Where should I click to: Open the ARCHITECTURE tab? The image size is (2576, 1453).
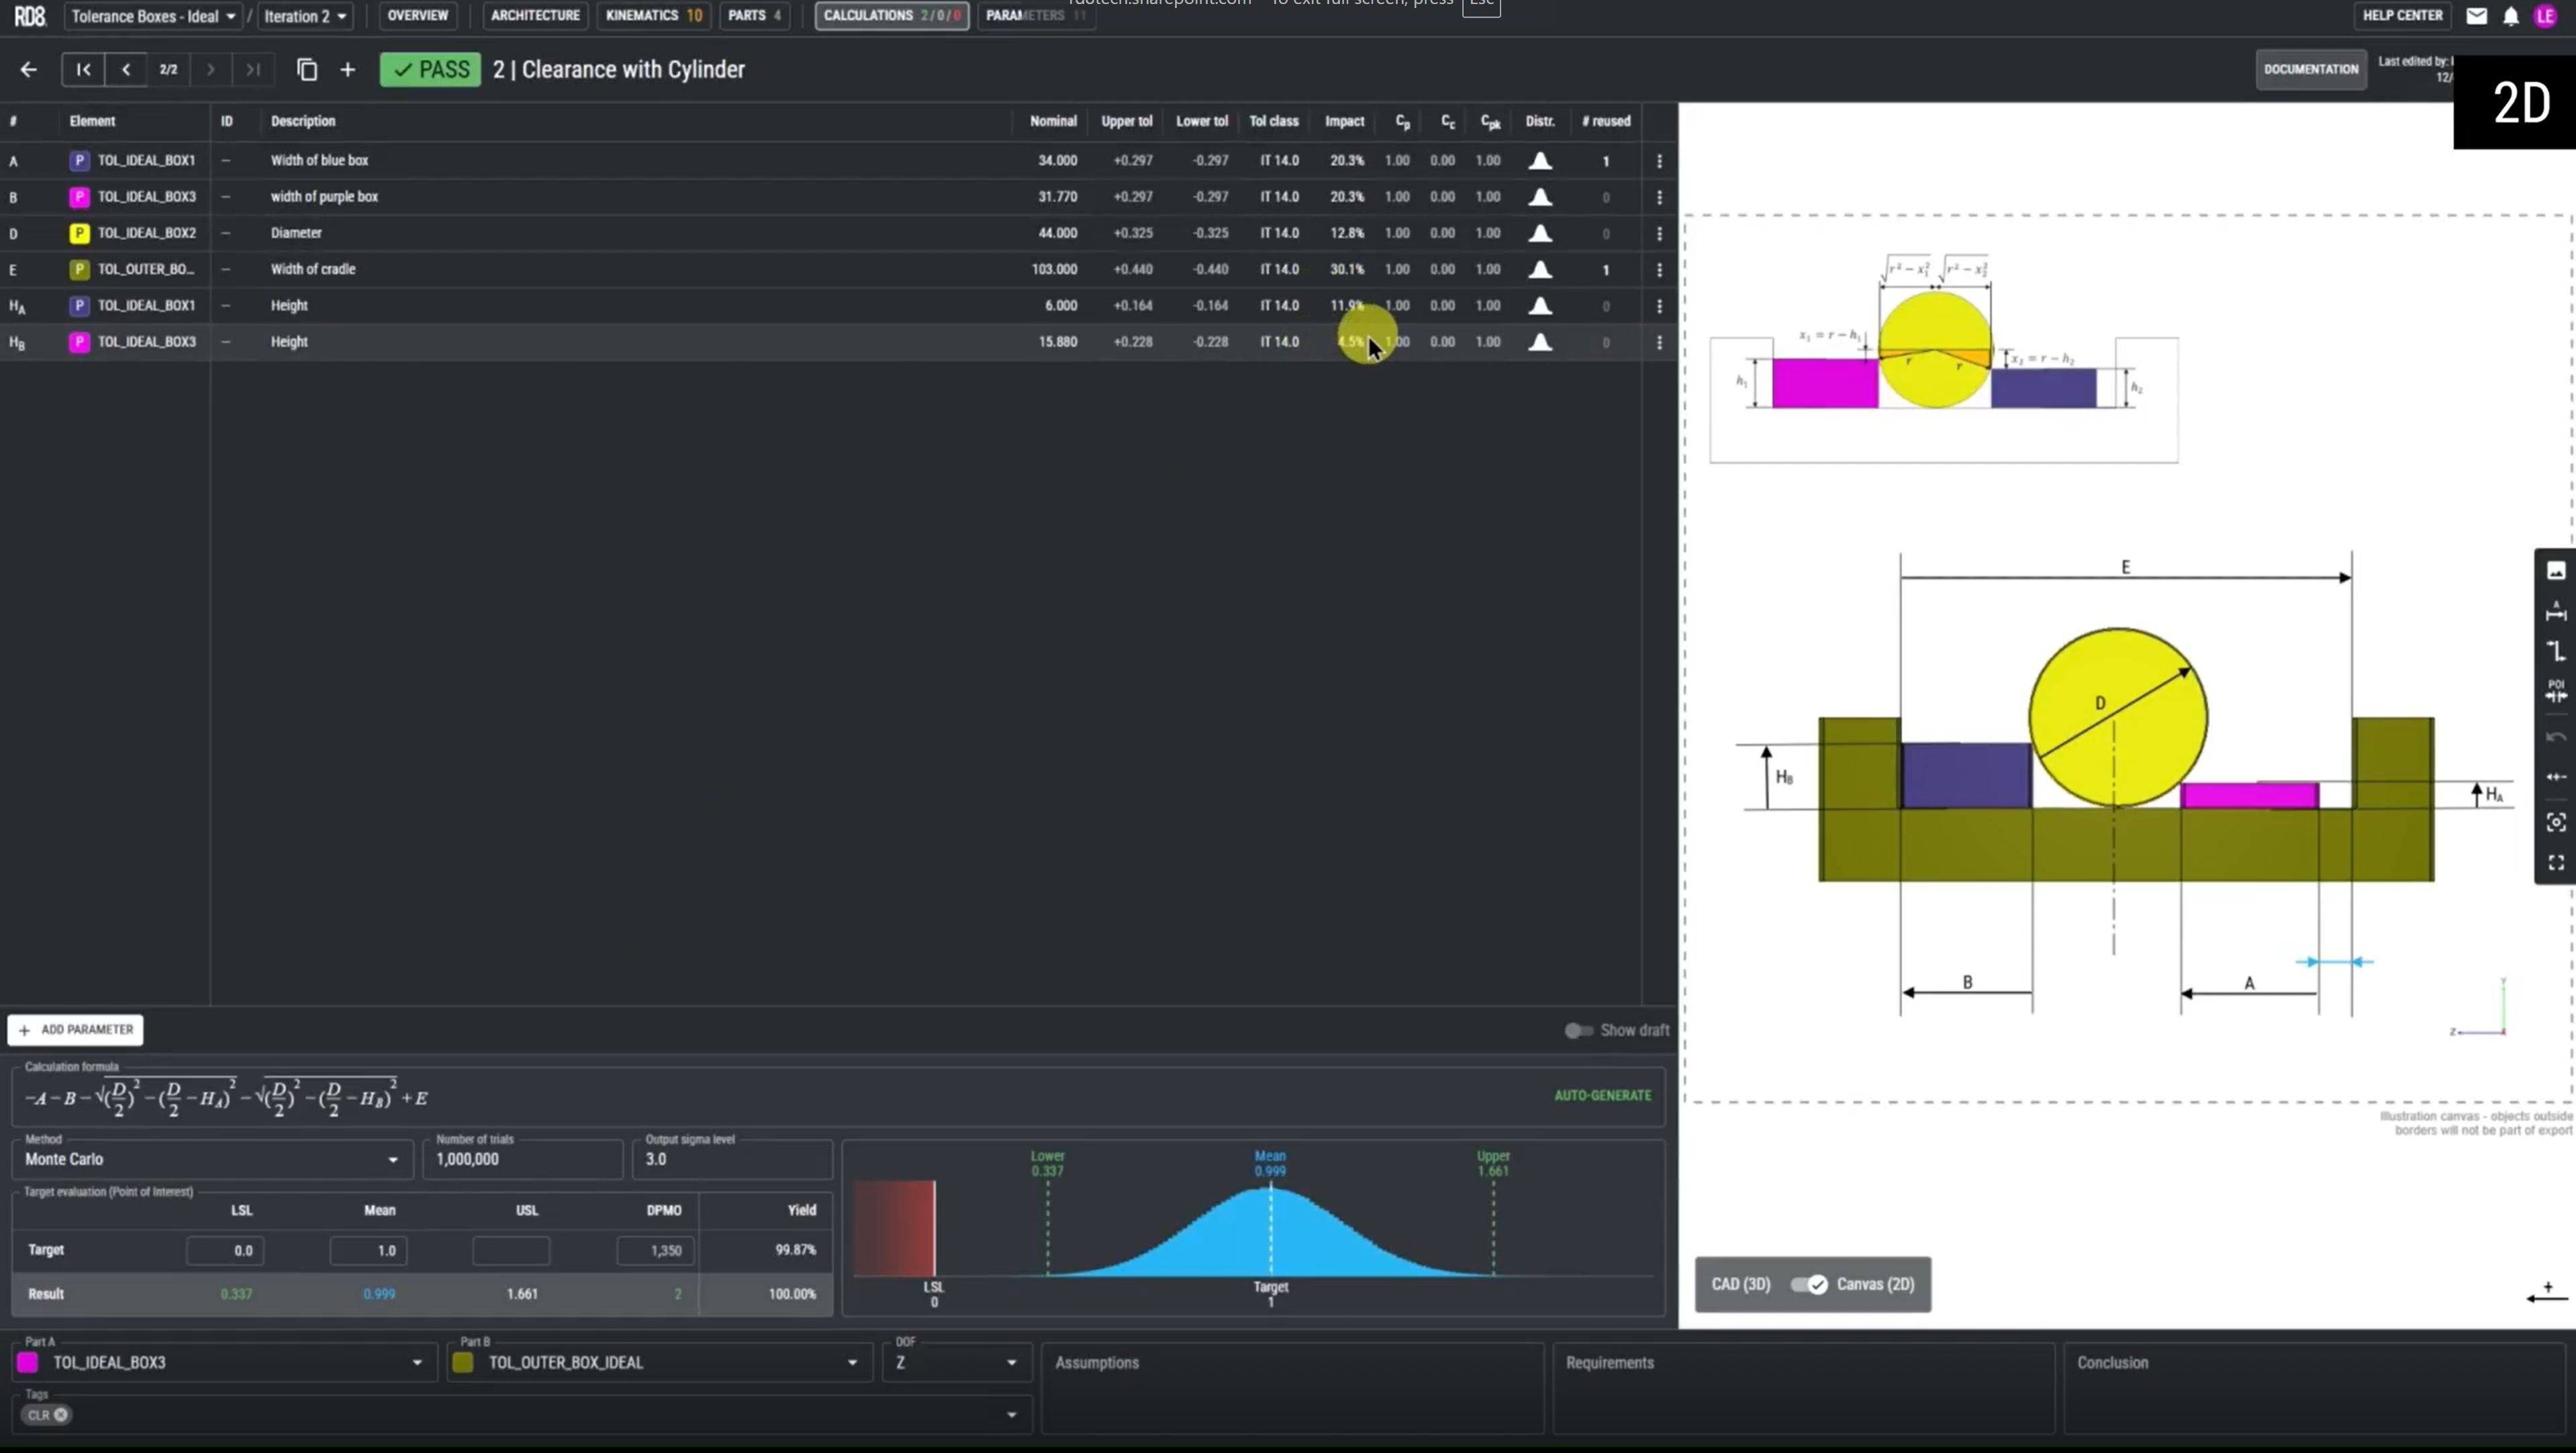535,15
